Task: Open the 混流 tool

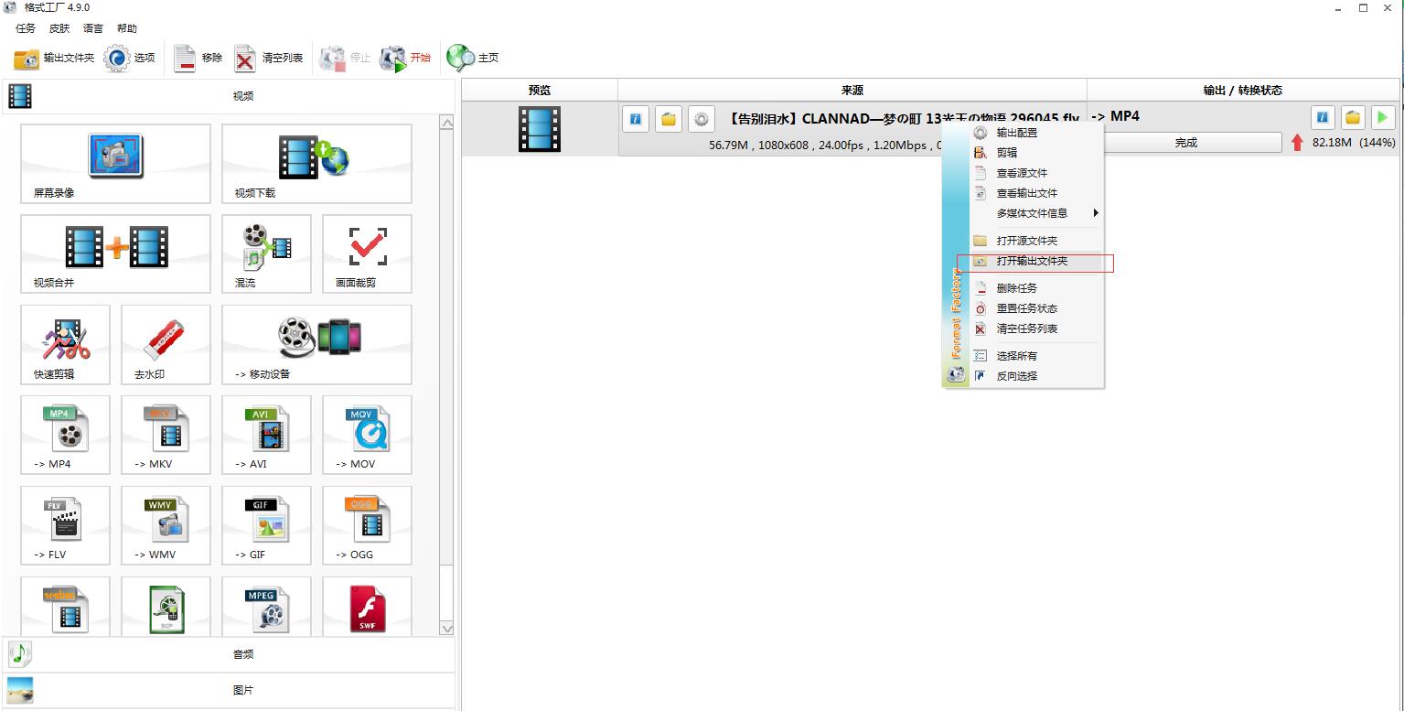Action: click(266, 253)
